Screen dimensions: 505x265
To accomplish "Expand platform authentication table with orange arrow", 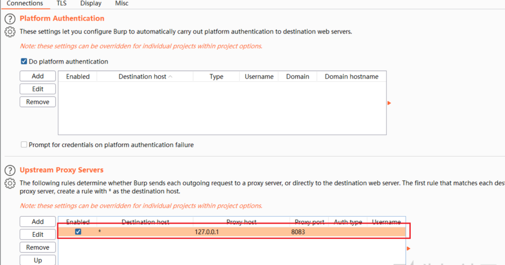I will pyautogui.click(x=389, y=103).
